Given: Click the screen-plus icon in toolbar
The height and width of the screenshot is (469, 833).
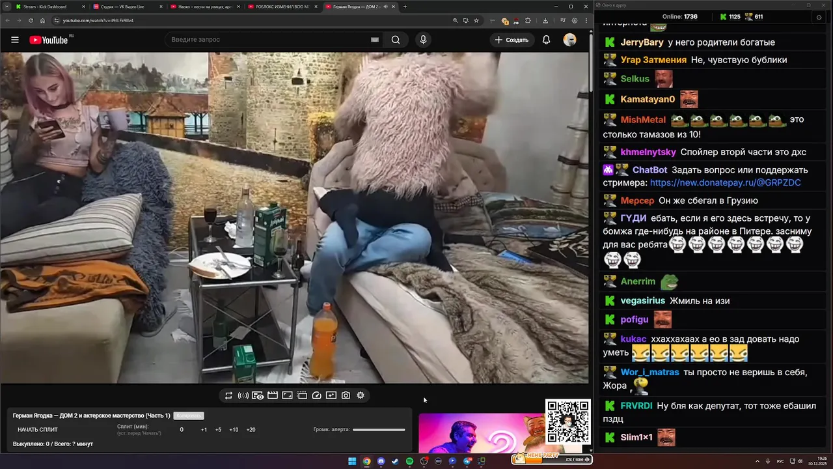Looking at the screenshot, I should (x=331, y=395).
